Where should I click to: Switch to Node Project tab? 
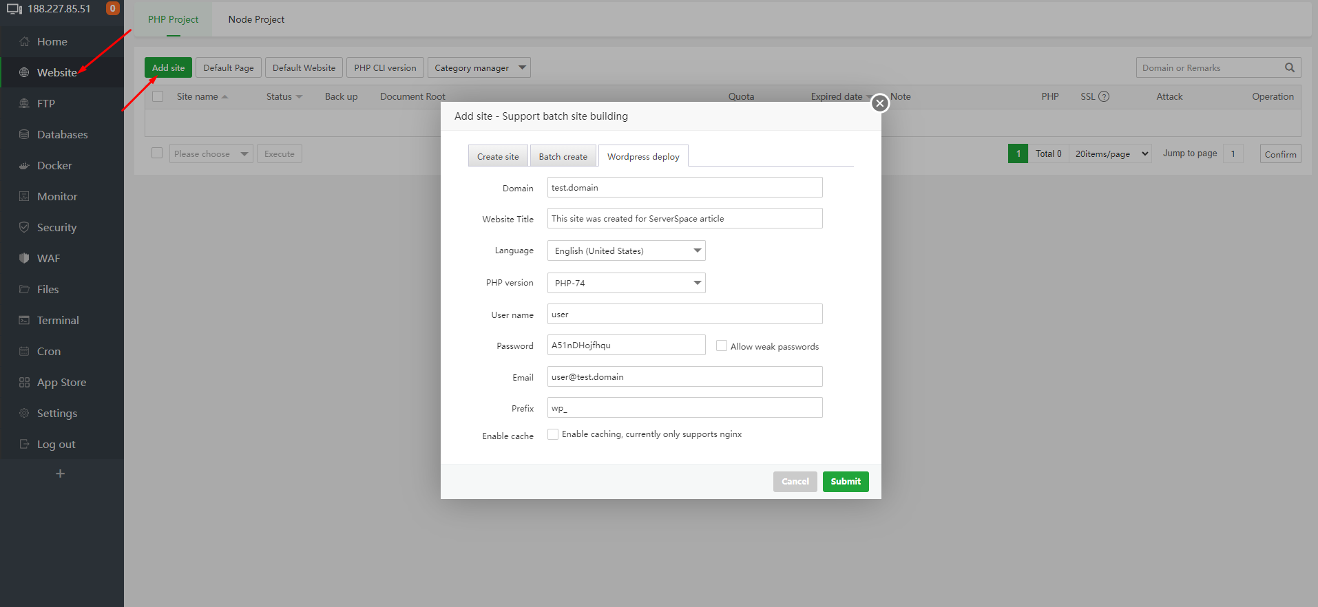pos(256,19)
